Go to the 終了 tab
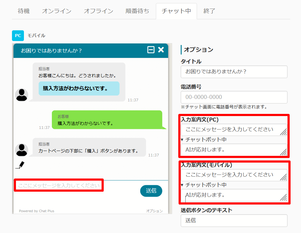Screen dimensions: 301x233 point(209,11)
